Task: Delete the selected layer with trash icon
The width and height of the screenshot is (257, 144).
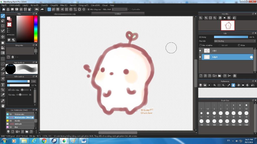Action: [235, 76]
